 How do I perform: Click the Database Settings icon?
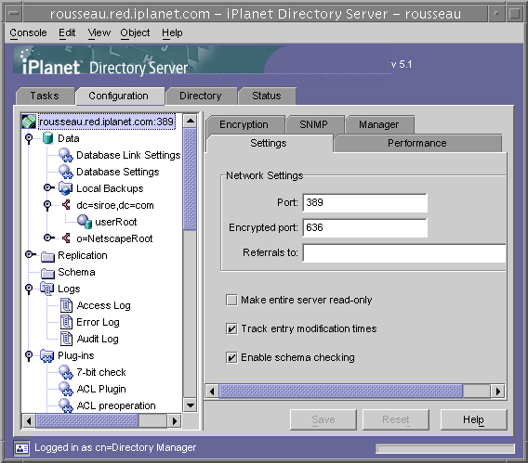pyautogui.click(x=66, y=172)
